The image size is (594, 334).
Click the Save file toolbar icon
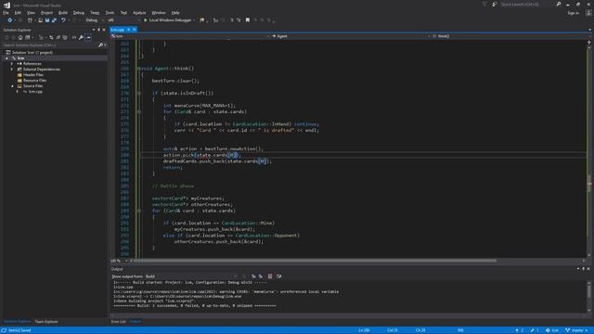click(47, 20)
